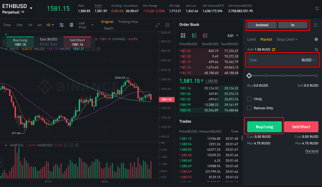Screen dimensions: 322x187
Task: Open the Last Price dropdown
Action: pos(92,25)
